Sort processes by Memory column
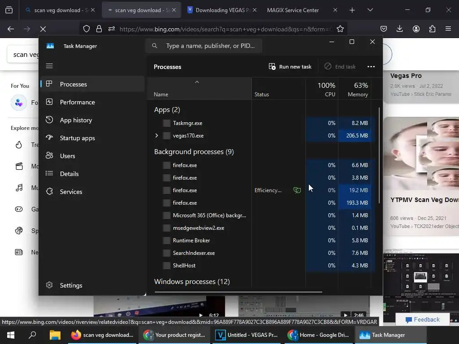 [x=355, y=89]
